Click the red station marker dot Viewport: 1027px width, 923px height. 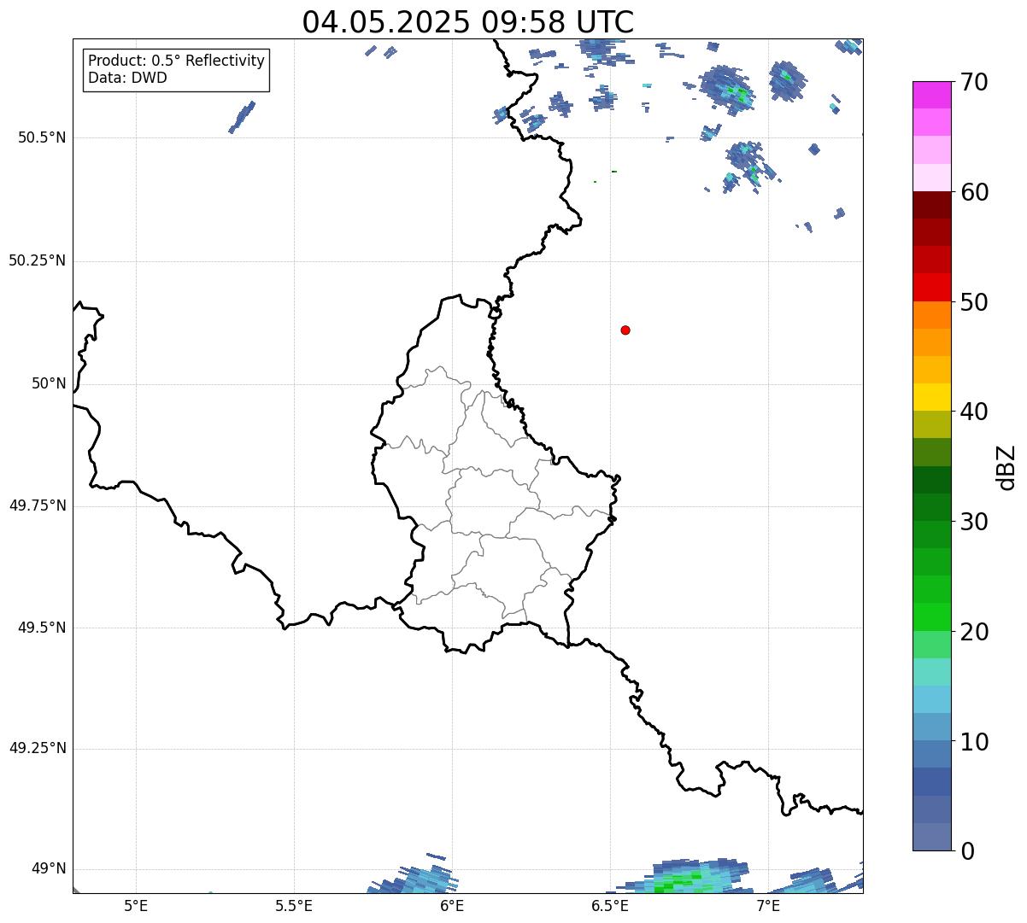coord(625,330)
